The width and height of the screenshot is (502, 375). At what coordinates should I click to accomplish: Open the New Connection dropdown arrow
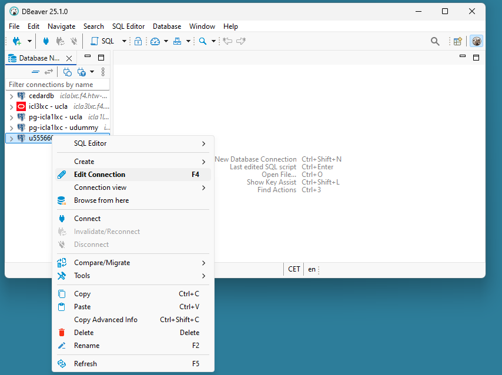click(29, 41)
